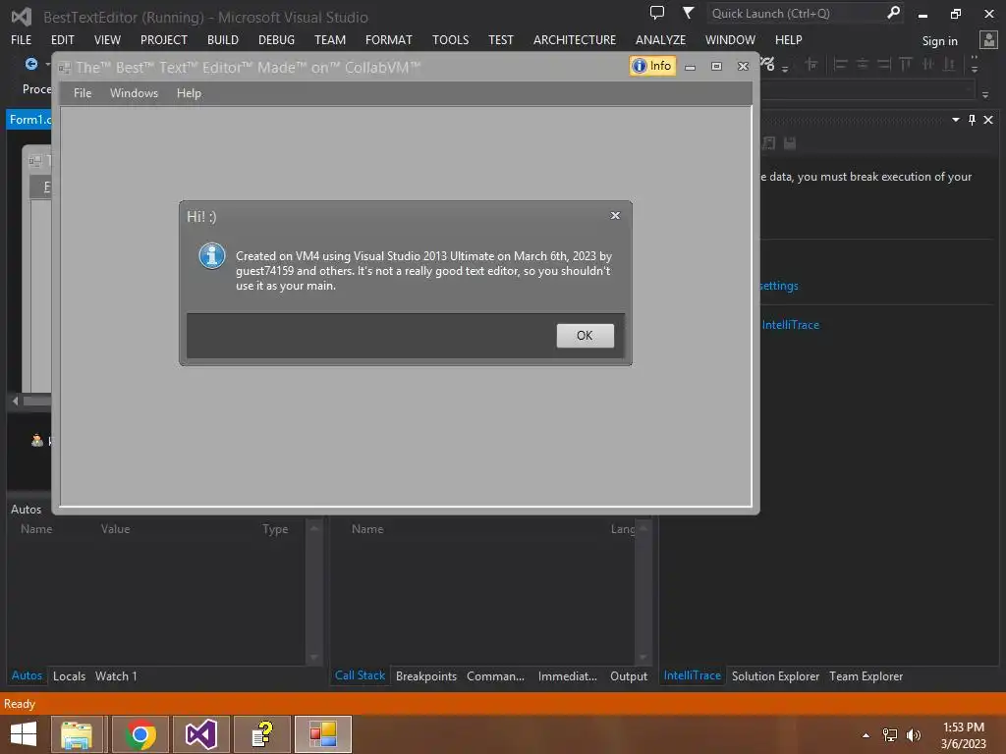Switch to the Command window tab
The height and width of the screenshot is (754, 1006).
point(495,675)
